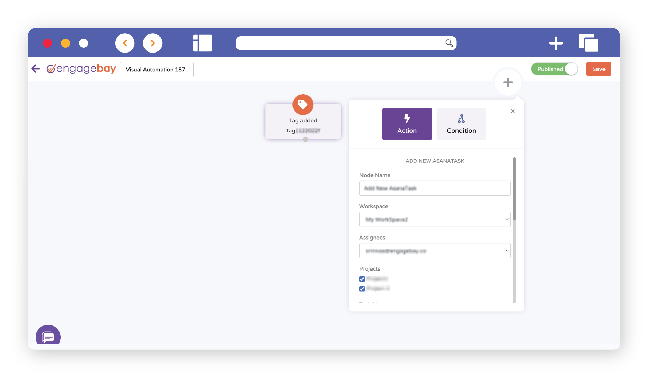Image resolution: width=648 pixels, height=378 pixels.
Task: Open the sidebar panel icon
Action: [x=202, y=43]
